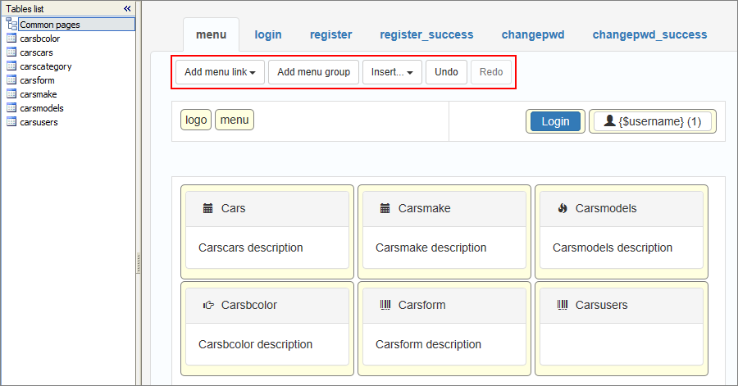Click the Carsform card title

(421, 305)
